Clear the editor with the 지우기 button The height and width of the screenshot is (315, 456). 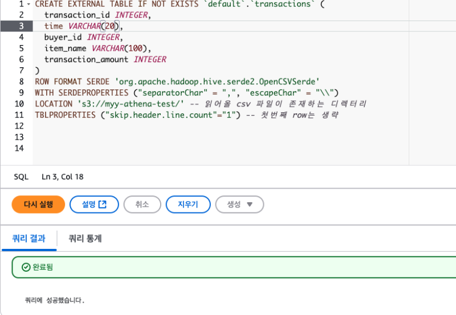click(188, 204)
